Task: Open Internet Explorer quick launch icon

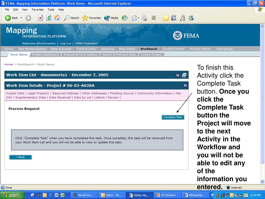Action: click(x=50, y=195)
